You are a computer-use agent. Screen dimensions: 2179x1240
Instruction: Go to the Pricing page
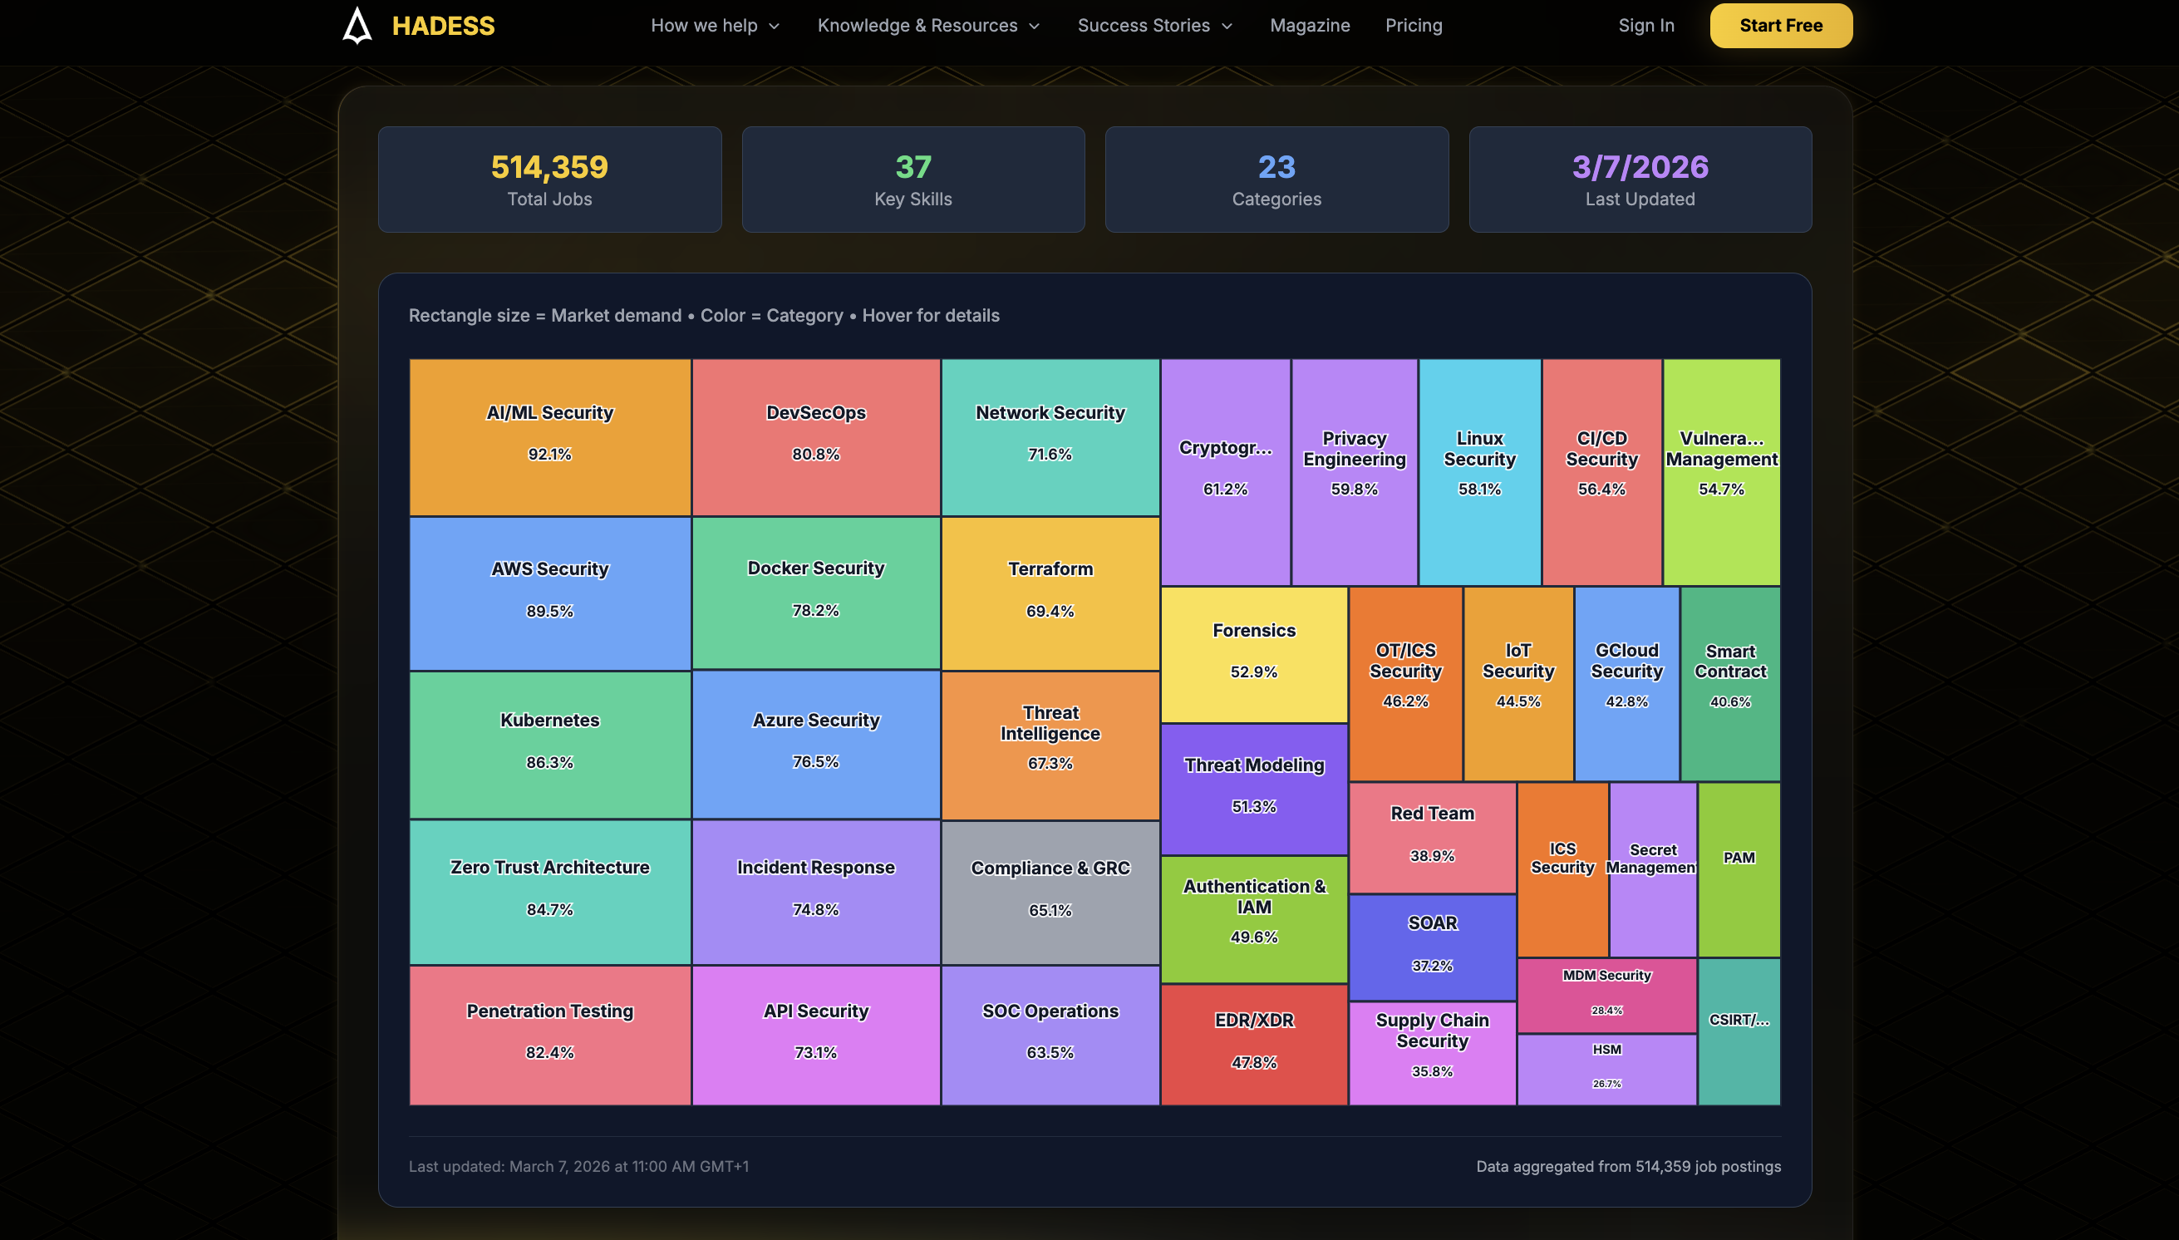(1414, 26)
